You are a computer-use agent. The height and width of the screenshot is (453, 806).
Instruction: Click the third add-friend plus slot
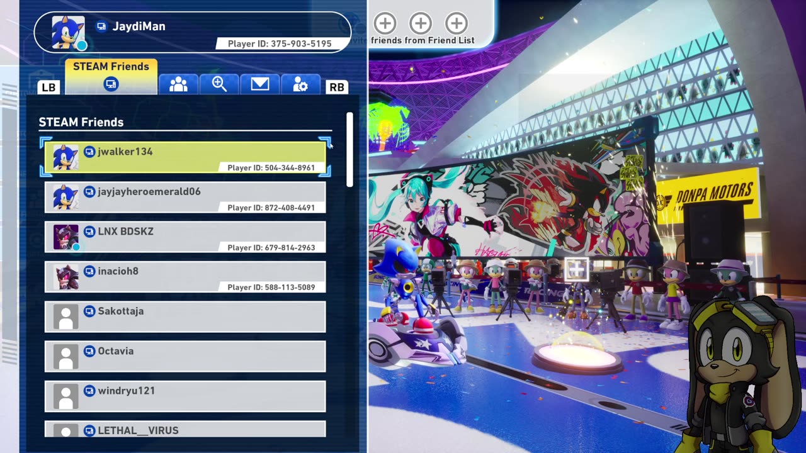coord(456,24)
